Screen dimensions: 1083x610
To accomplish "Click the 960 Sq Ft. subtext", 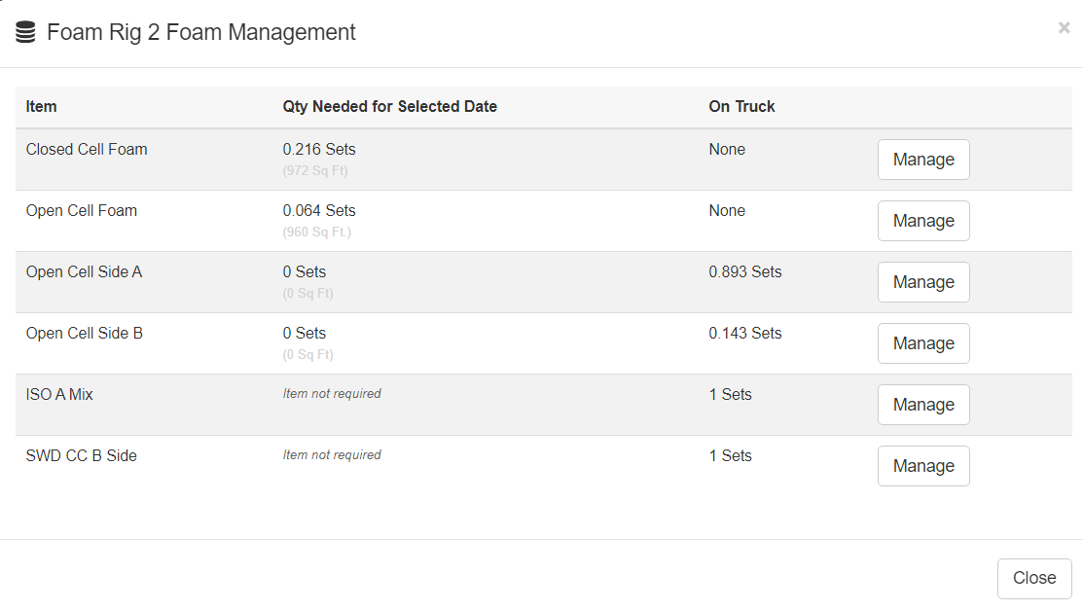I will click(x=317, y=233).
